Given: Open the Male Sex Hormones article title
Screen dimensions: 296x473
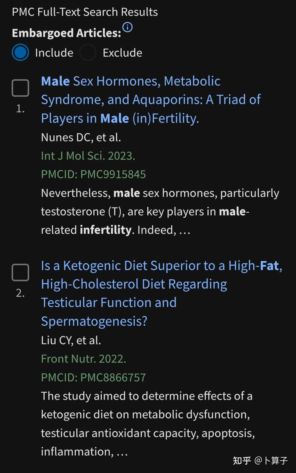Looking at the screenshot, I should coord(151,100).
